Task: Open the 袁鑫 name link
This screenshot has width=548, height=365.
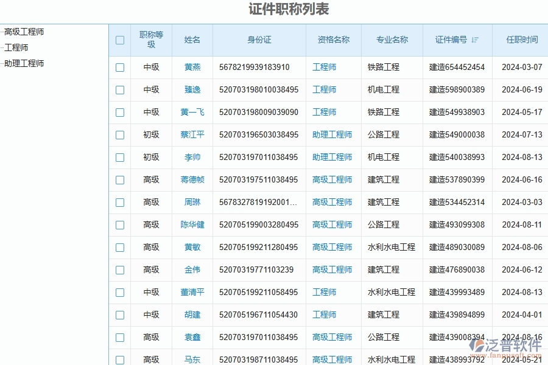Action: (x=192, y=337)
